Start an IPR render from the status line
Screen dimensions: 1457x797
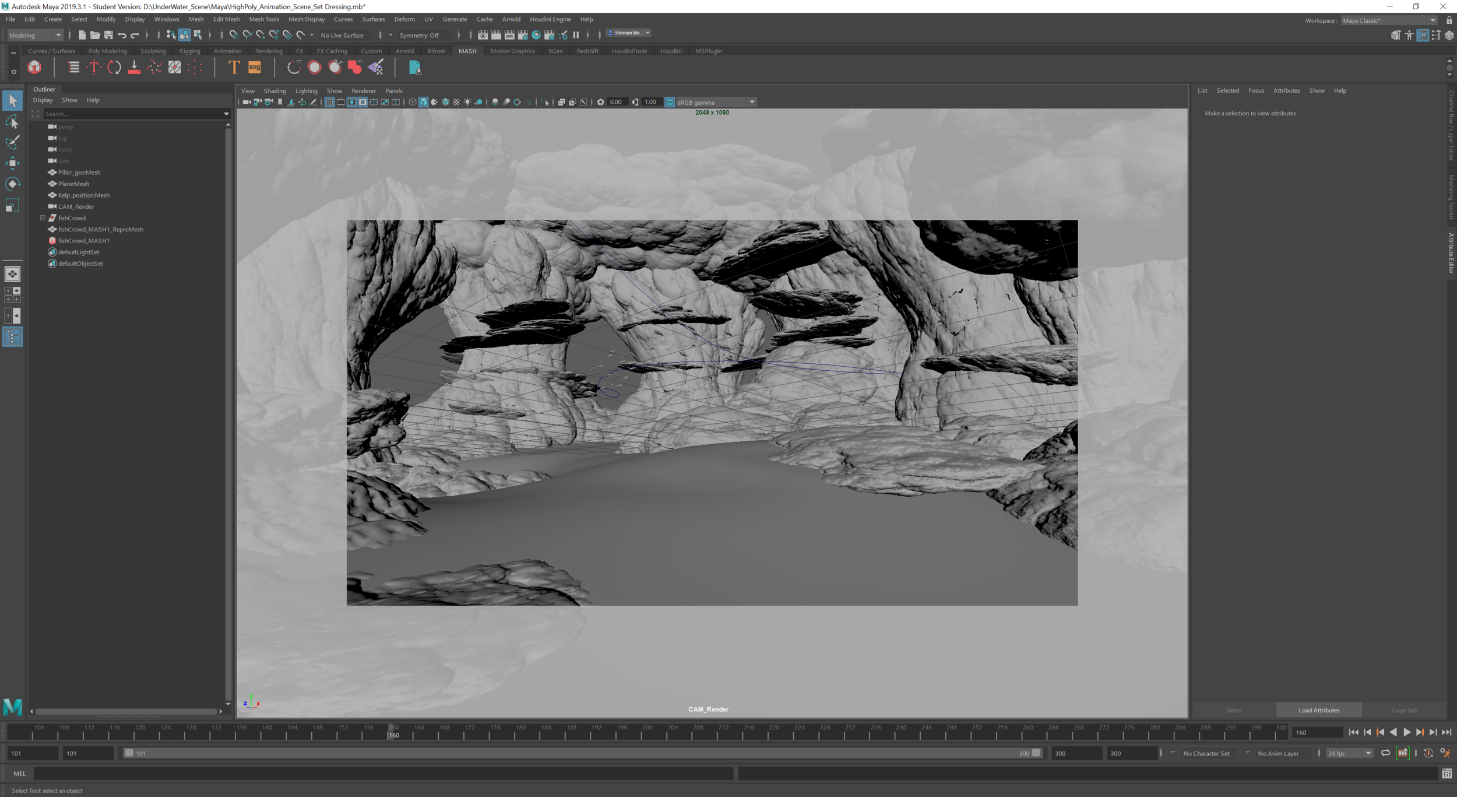[509, 35]
